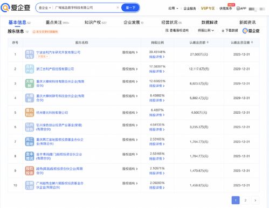Expand 股权结构 for row 3

click(130, 81)
